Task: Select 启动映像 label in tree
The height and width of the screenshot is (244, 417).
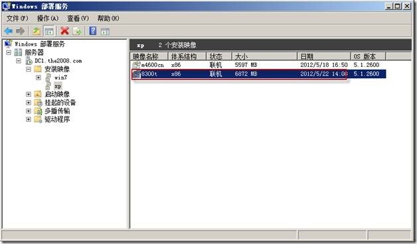Action: pyautogui.click(x=57, y=94)
